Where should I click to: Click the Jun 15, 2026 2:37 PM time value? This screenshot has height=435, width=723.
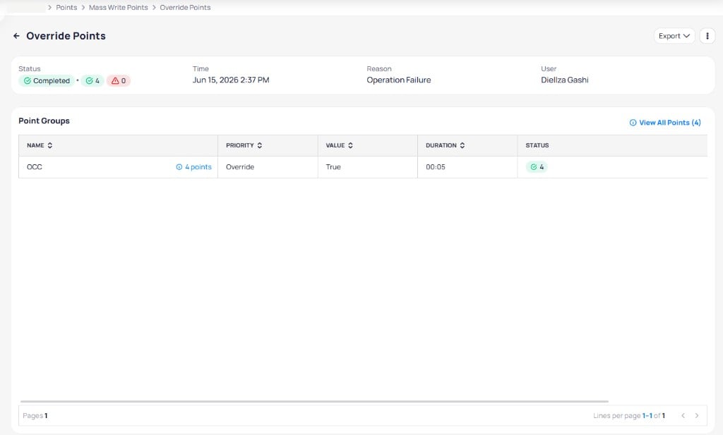(x=231, y=80)
